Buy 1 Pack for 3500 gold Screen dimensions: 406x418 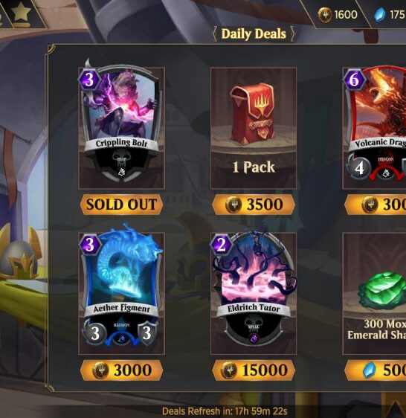click(x=254, y=205)
